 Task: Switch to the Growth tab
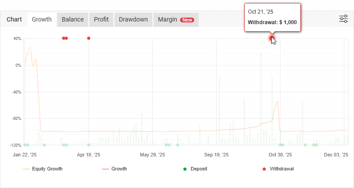42,19
